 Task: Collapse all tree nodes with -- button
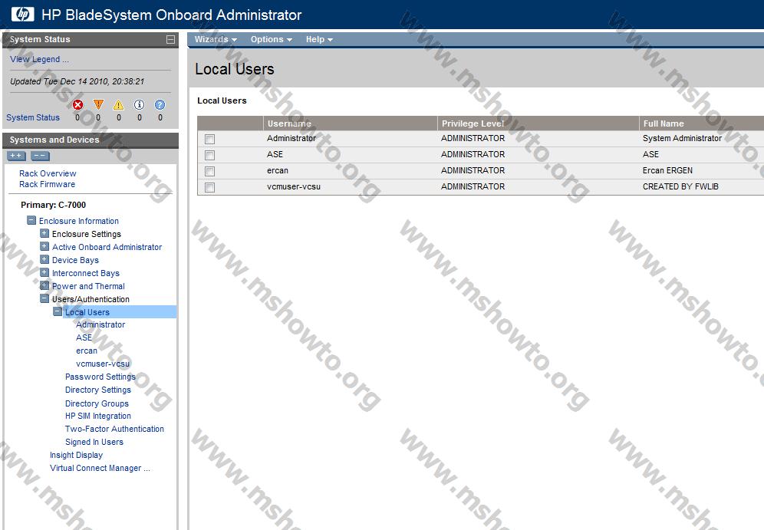(40, 156)
